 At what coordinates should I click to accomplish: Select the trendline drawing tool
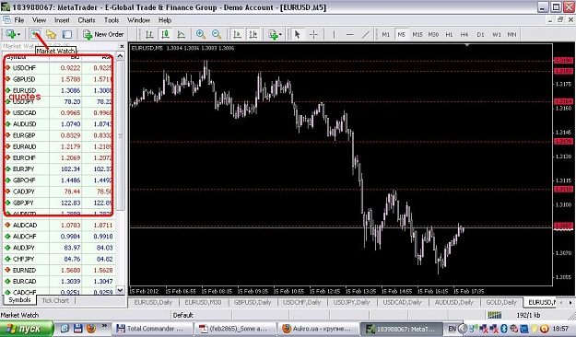[x=366, y=34]
